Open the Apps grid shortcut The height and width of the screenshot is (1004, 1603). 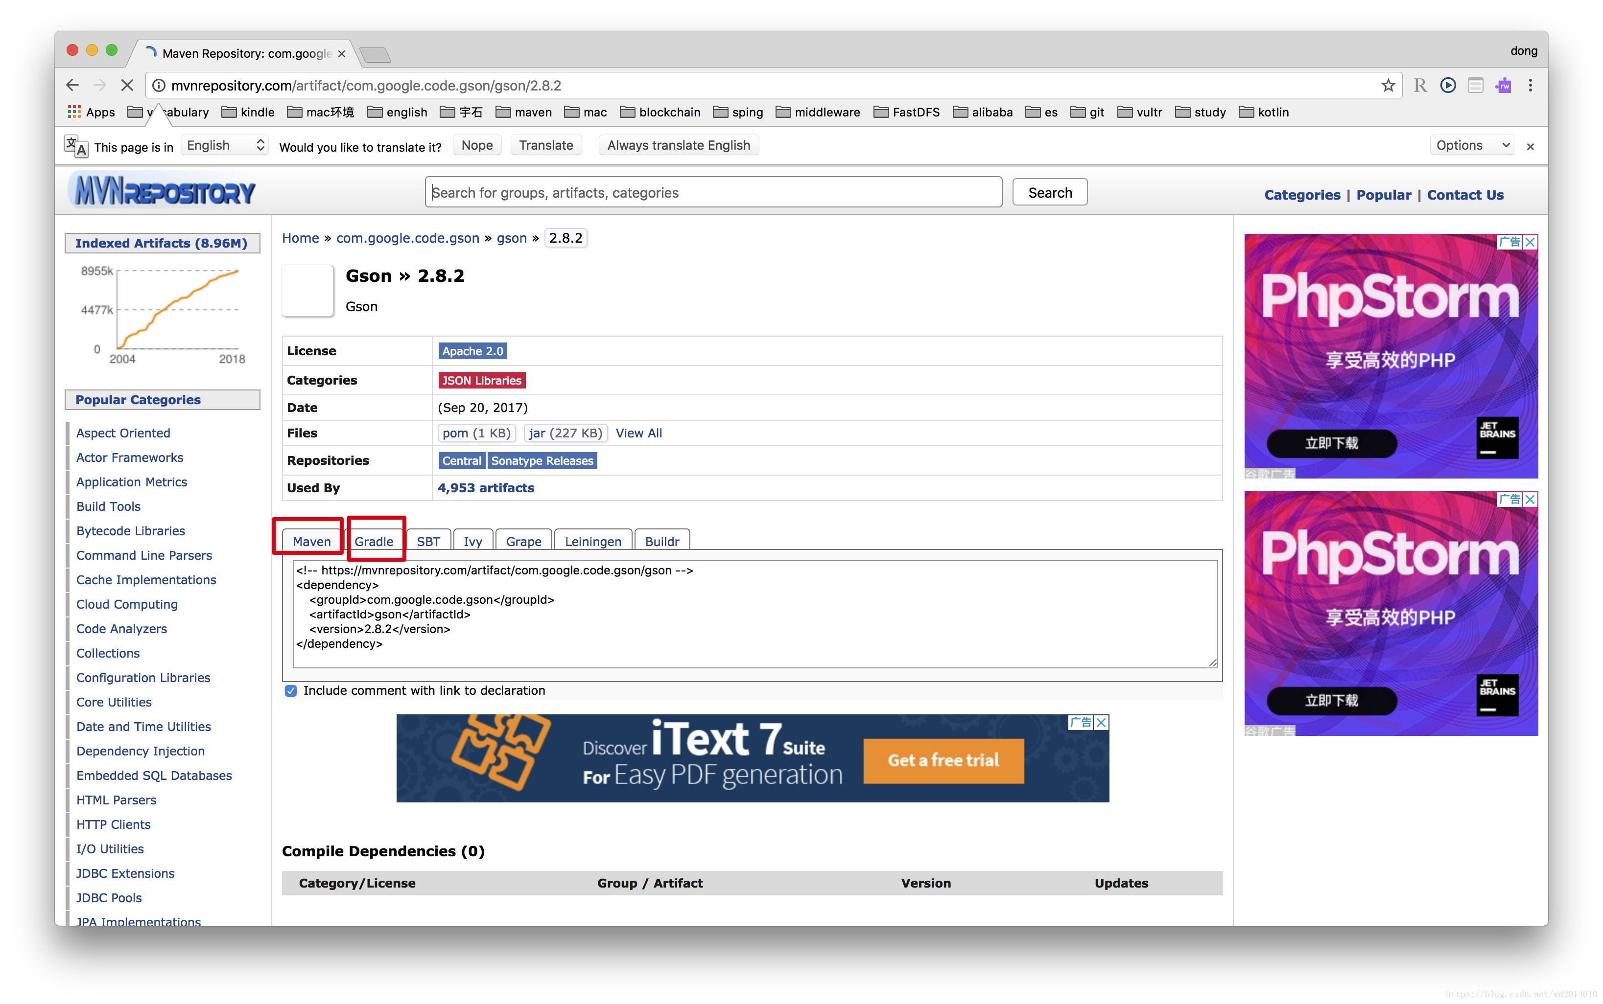(91, 112)
